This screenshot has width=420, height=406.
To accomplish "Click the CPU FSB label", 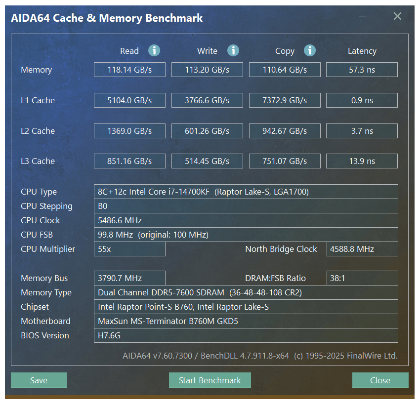I will 37,235.
